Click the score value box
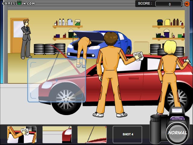 coord(168,4)
